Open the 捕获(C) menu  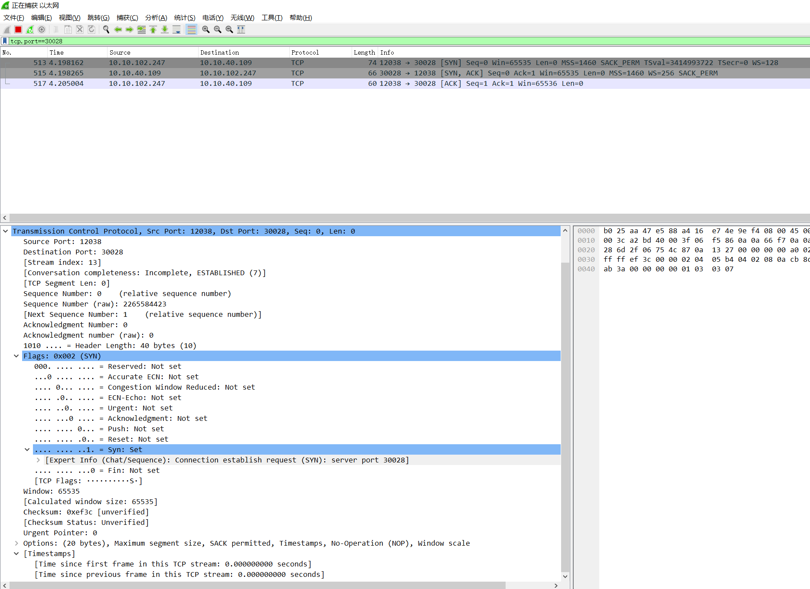click(127, 18)
